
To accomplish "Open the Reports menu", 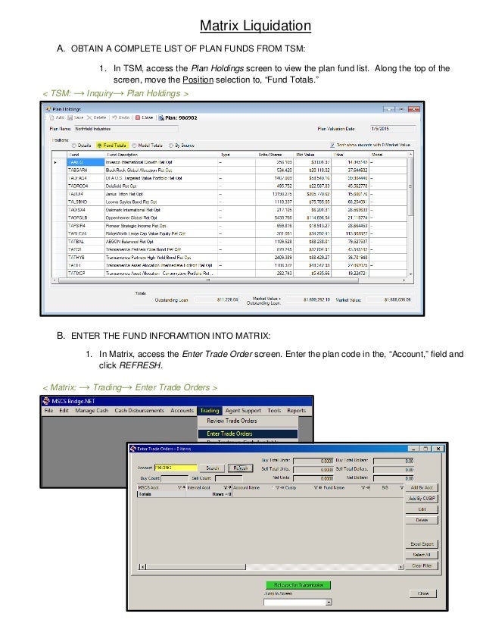I will (x=296, y=411).
